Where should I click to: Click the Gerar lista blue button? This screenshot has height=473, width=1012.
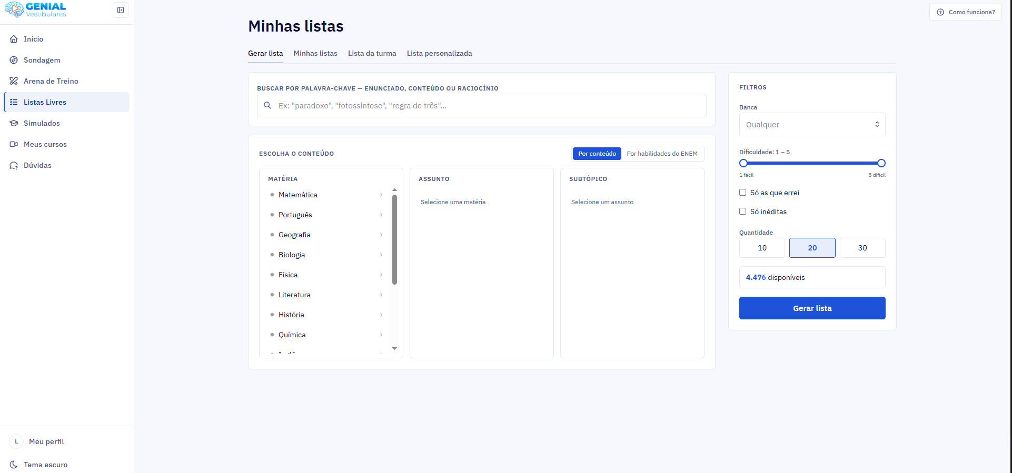coord(812,308)
